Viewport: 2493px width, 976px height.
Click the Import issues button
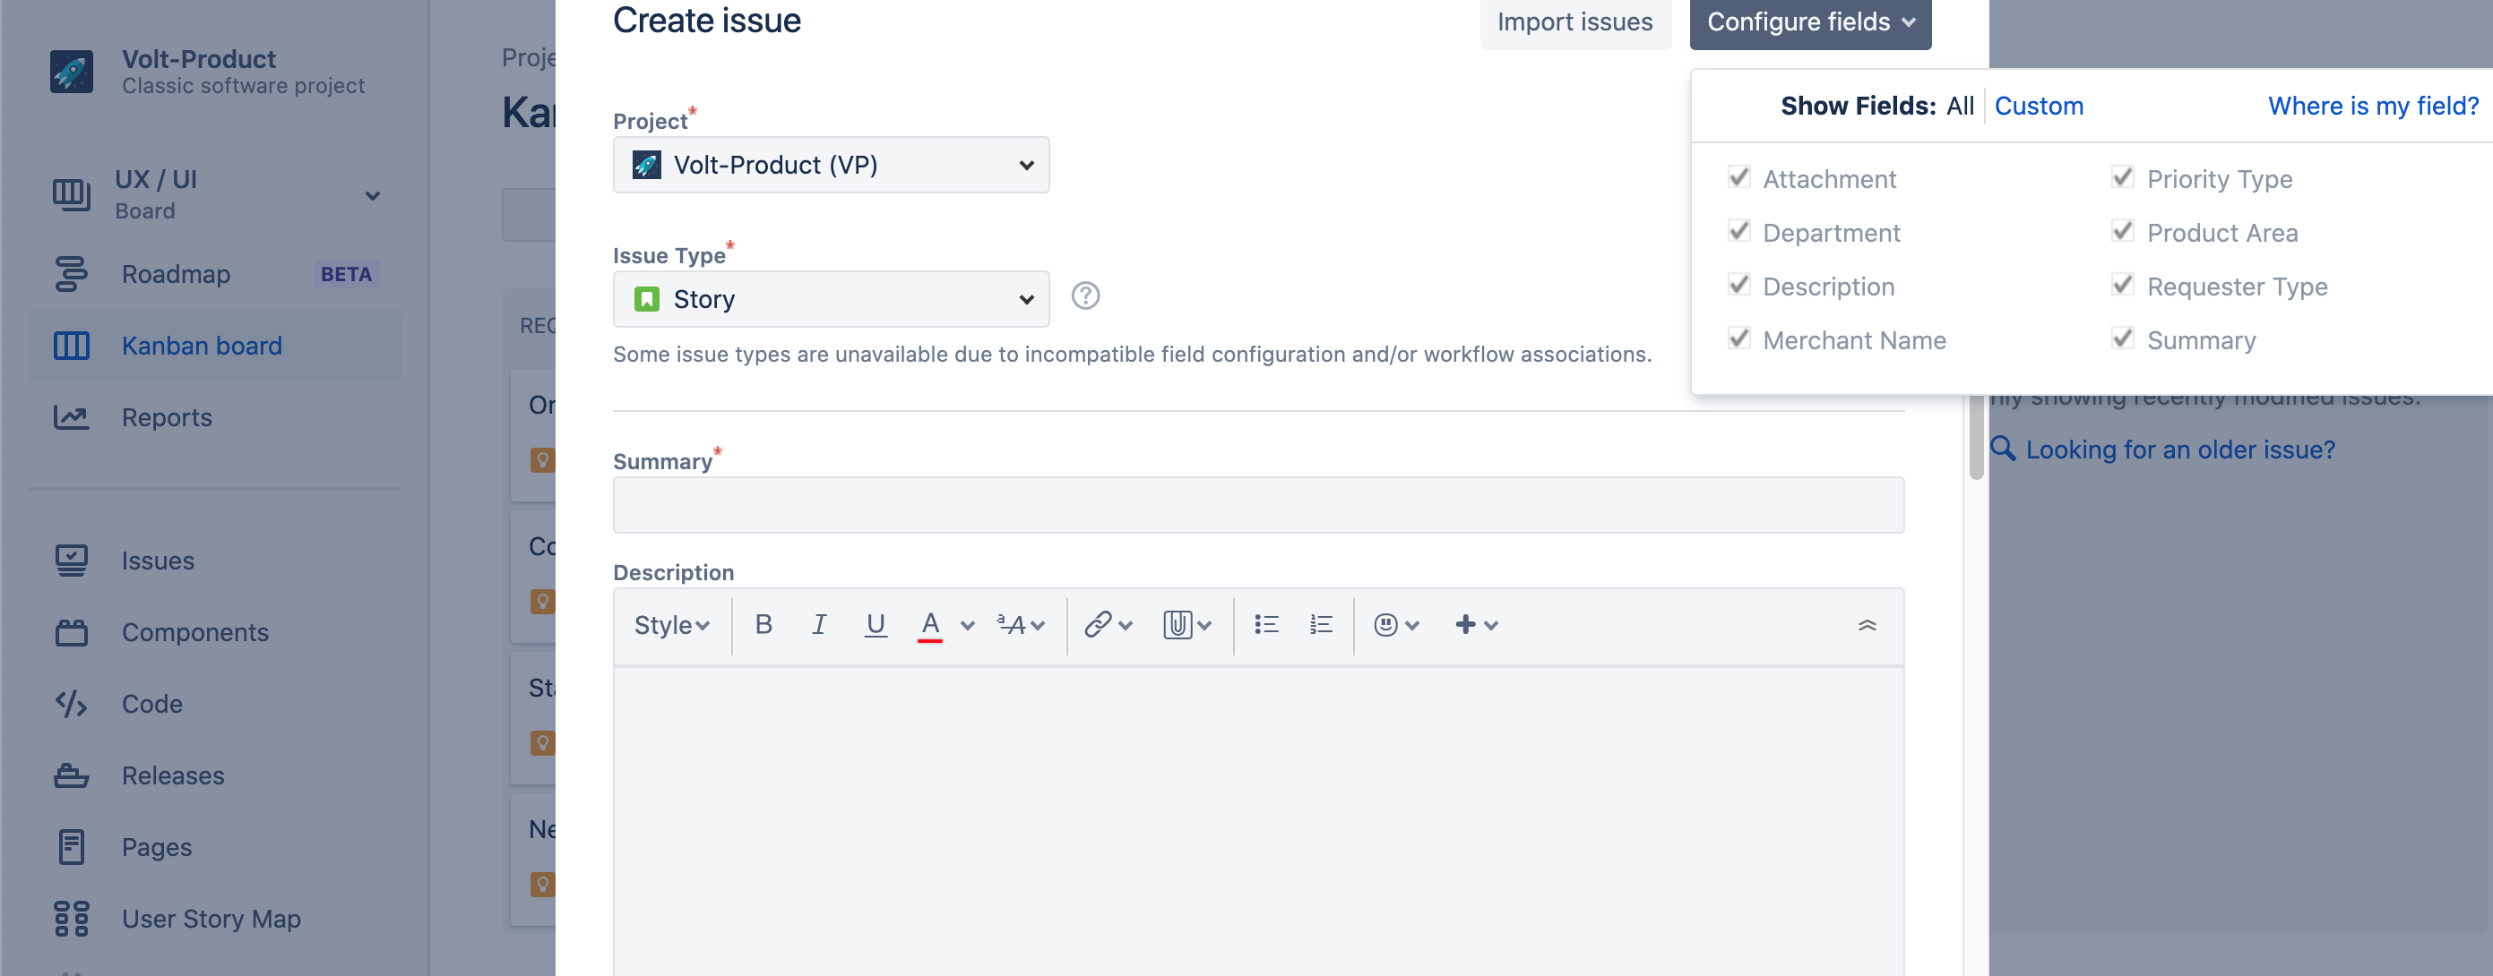point(1574,21)
